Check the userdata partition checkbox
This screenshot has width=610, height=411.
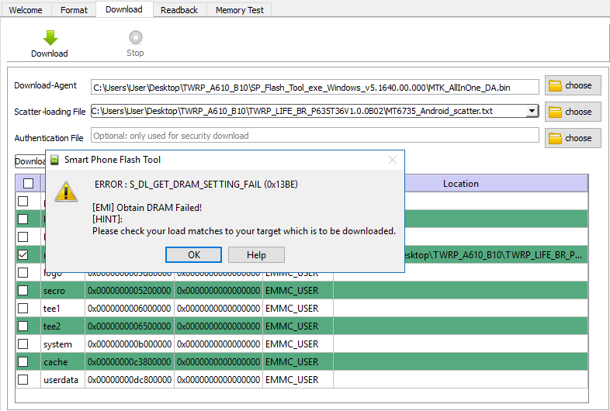[x=23, y=380]
